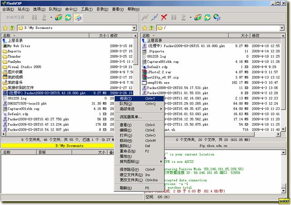Click the colorful transfer mode icon in right toolbar
Image resolution: width=291 pixels, height=205 pixels.
click(198, 18)
